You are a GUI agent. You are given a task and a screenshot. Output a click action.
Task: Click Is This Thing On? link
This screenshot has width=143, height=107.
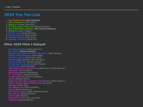tap(17, 62)
